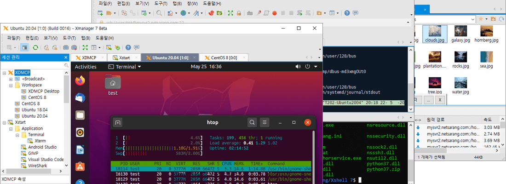This screenshot has height=184, width=506.
Task: Click the refresh arrow icon in file window
Action: click(x=501, y=19)
